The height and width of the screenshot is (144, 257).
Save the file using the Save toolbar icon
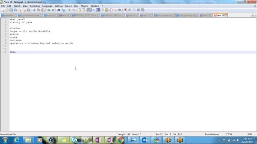click(x=11, y=10)
